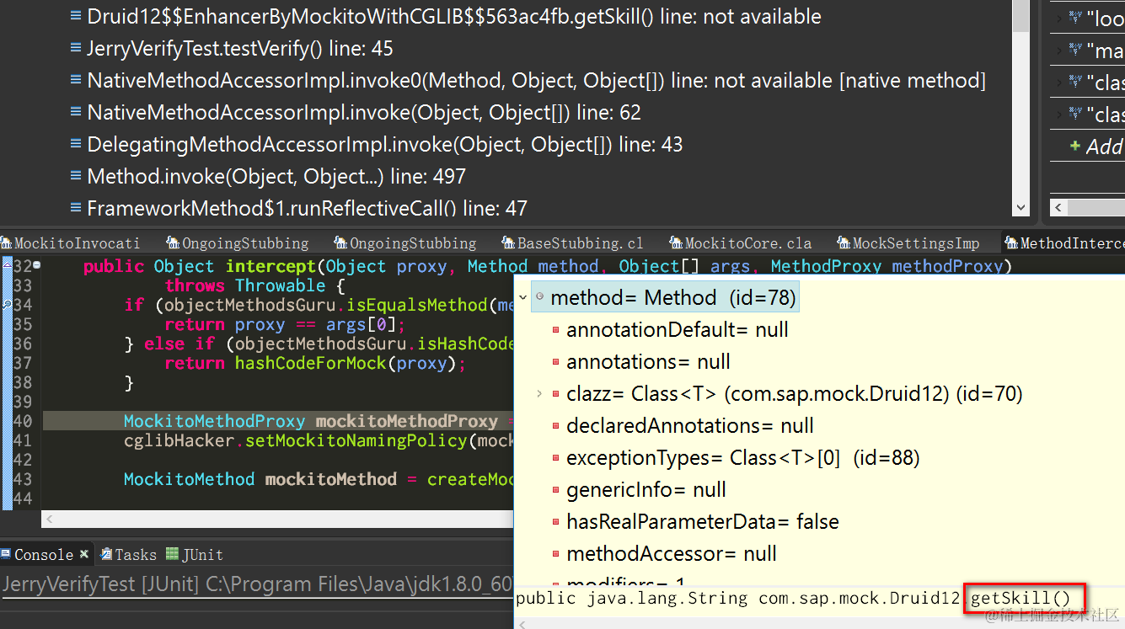
Task: Click the stack frame icon beside Method.invoke
Action: (x=76, y=177)
